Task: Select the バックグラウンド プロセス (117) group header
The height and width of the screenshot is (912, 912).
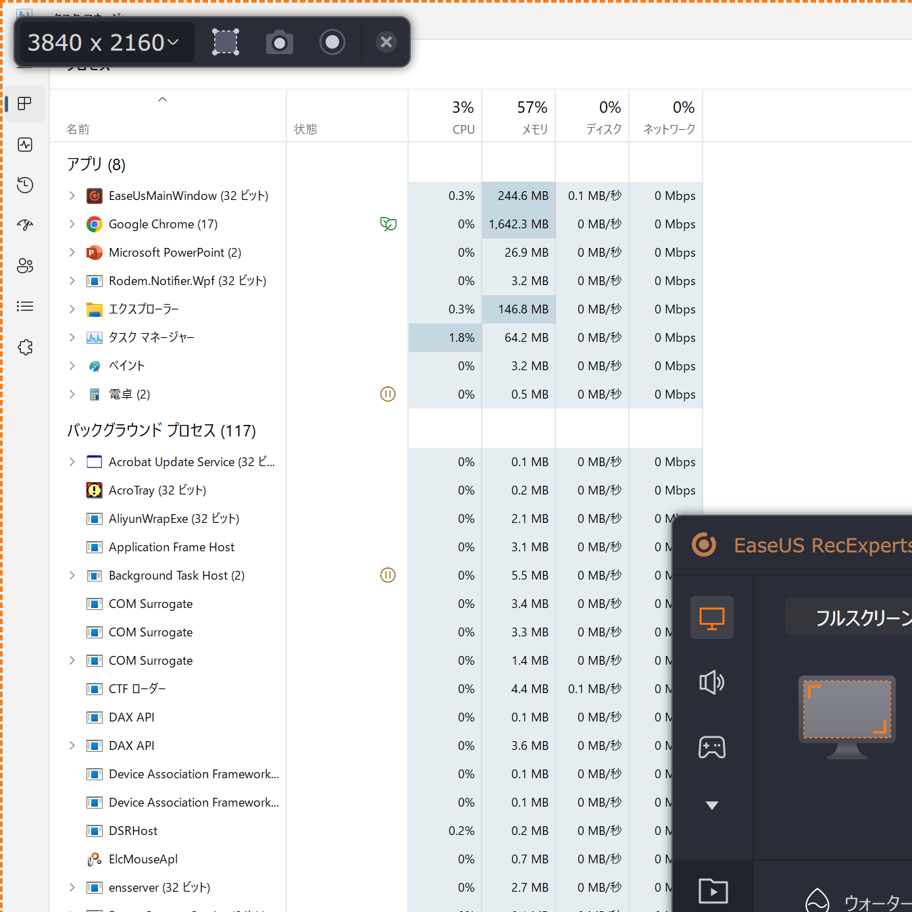Action: pos(161,430)
